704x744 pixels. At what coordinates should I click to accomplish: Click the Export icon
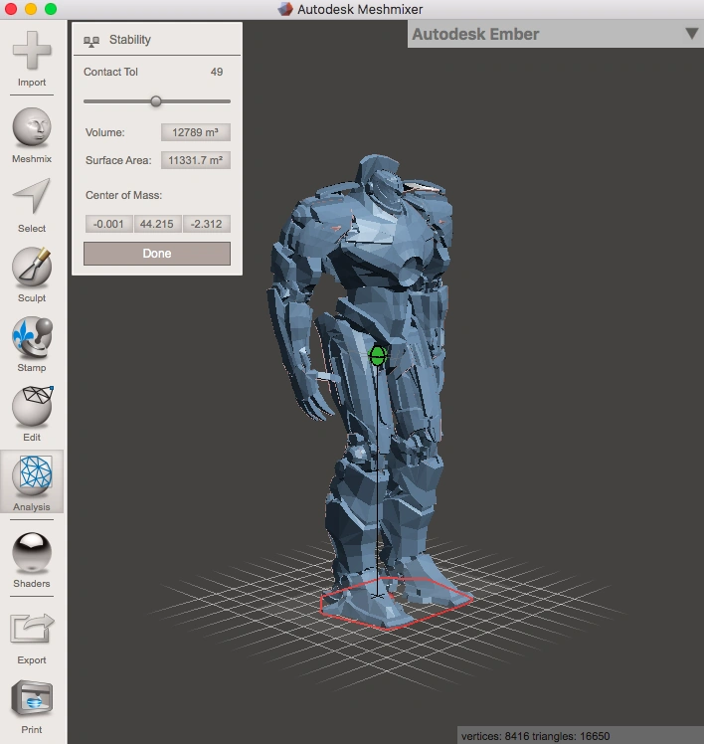32,630
